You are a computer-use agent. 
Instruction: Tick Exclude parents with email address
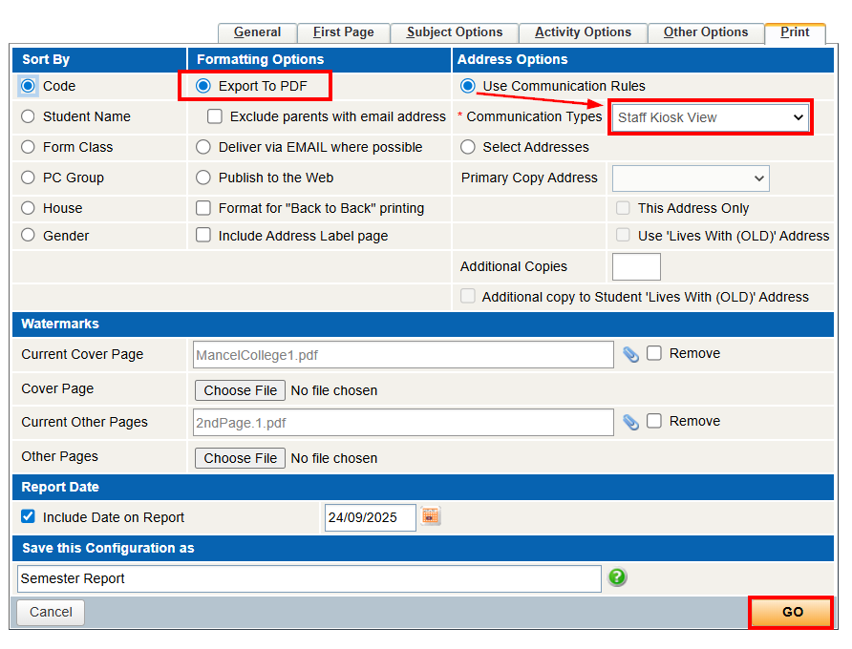coord(215,116)
